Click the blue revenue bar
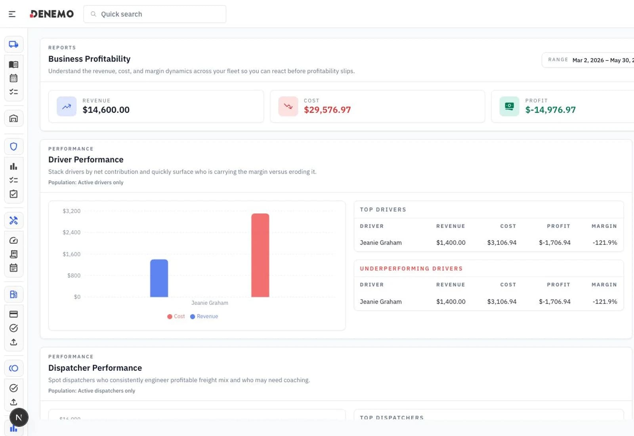 point(159,278)
